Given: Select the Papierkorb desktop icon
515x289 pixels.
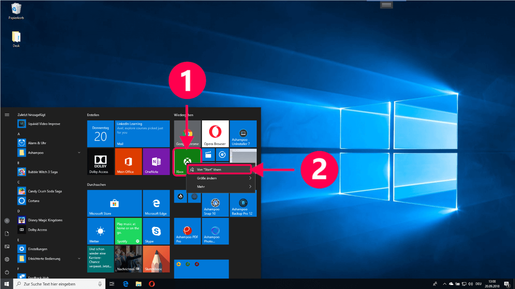Looking at the screenshot, I should [16, 11].
